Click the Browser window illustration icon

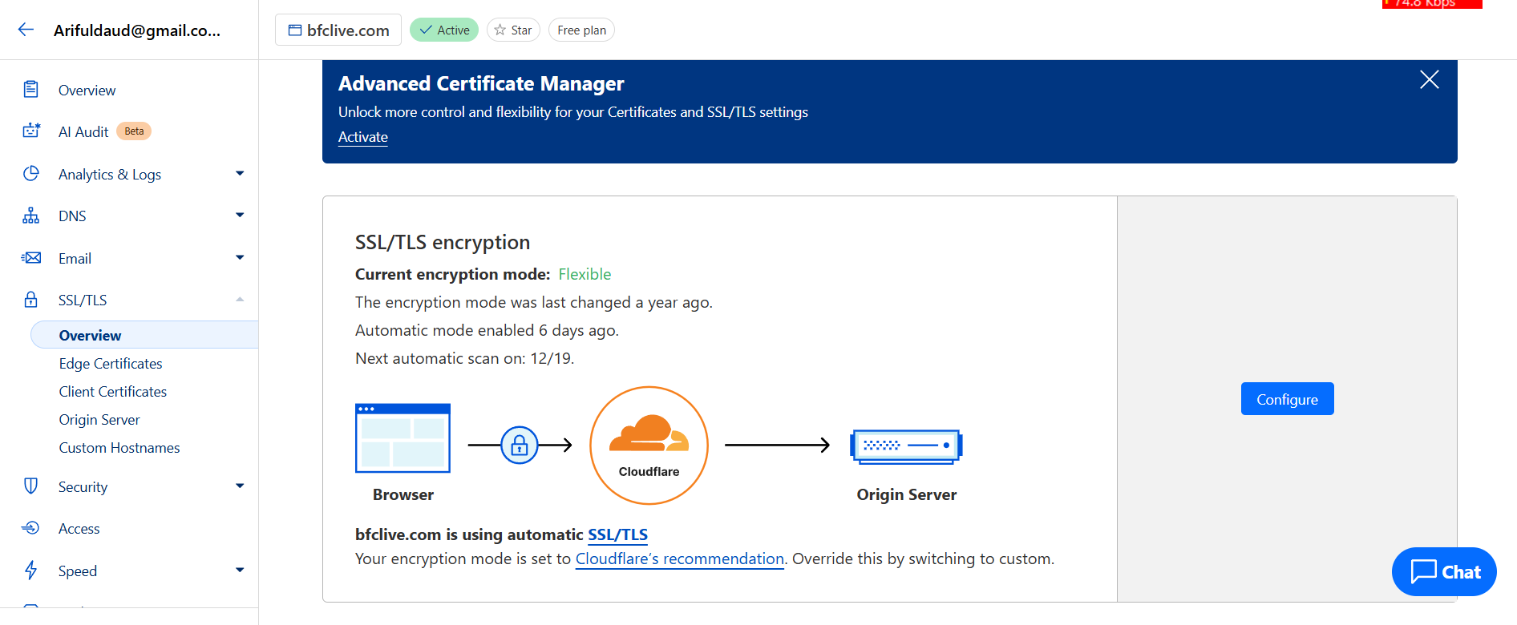coord(403,438)
